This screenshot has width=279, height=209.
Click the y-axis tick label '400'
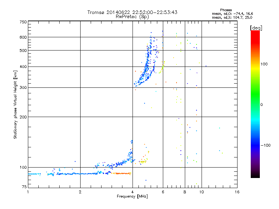(x=23, y=67)
